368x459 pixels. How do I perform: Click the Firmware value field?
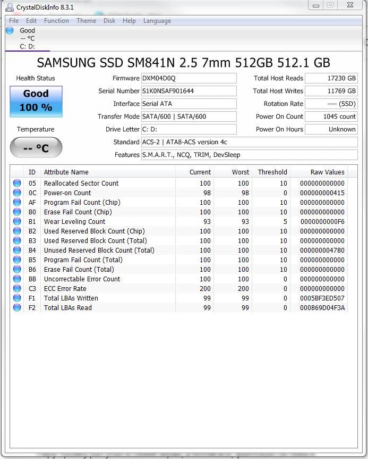189,78
